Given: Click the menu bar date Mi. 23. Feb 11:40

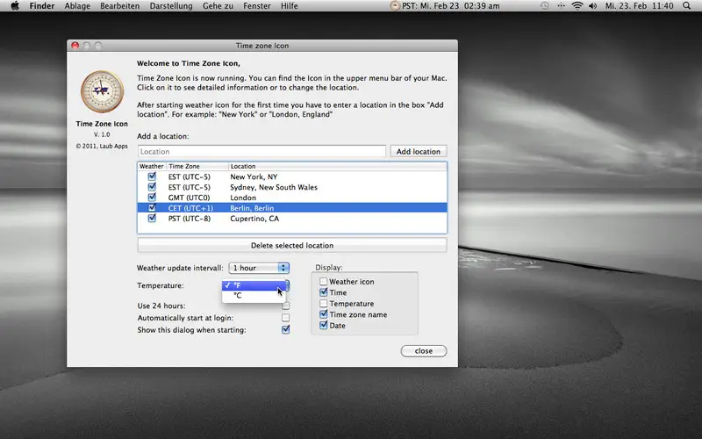Looking at the screenshot, I should [x=640, y=6].
